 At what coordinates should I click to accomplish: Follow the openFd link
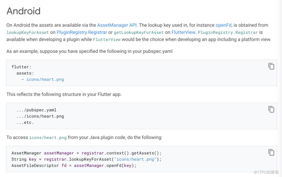224,25
